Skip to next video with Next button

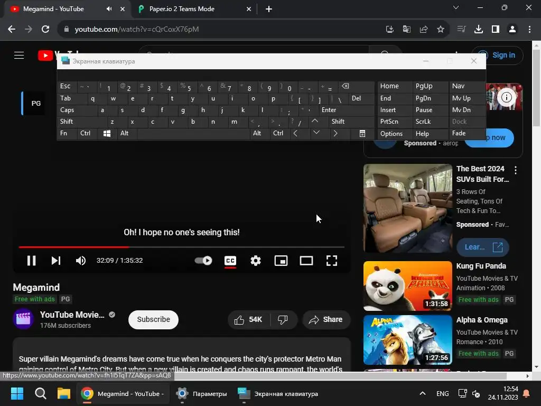56,261
